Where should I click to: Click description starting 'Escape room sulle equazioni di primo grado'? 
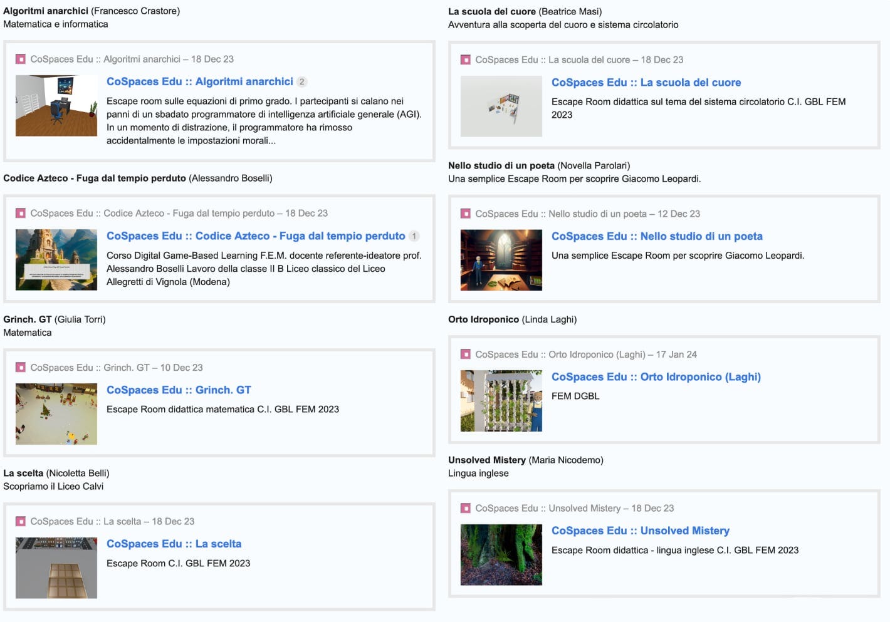264,121
